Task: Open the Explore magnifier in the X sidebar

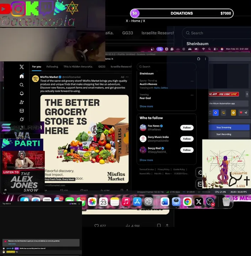Action: 22,85
